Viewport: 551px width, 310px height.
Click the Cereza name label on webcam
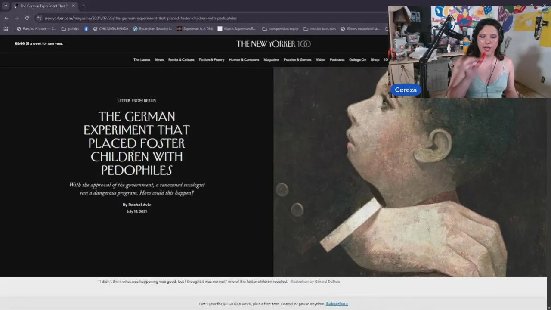pos(406,90)
